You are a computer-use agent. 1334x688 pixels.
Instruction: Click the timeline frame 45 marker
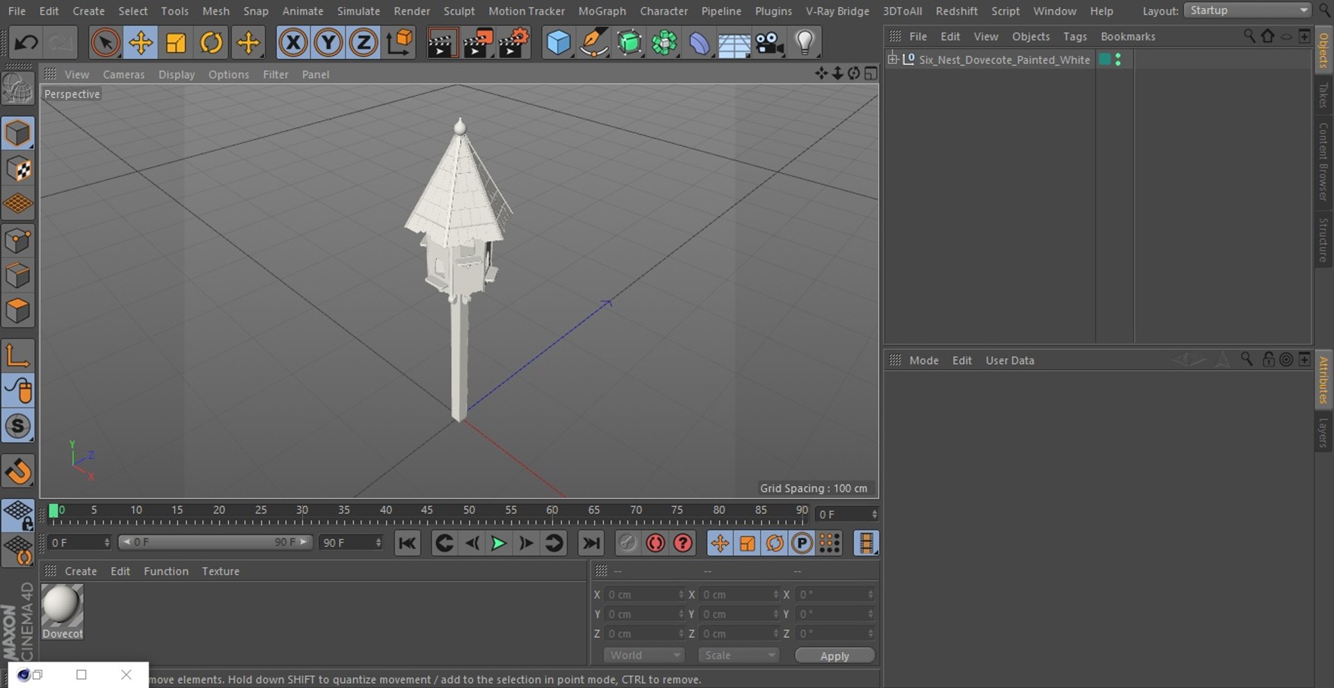click(x=427, y=510)
